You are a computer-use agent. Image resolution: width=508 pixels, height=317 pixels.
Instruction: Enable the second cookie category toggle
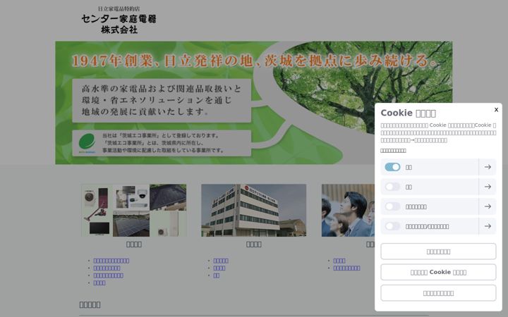tap(392, 187)
